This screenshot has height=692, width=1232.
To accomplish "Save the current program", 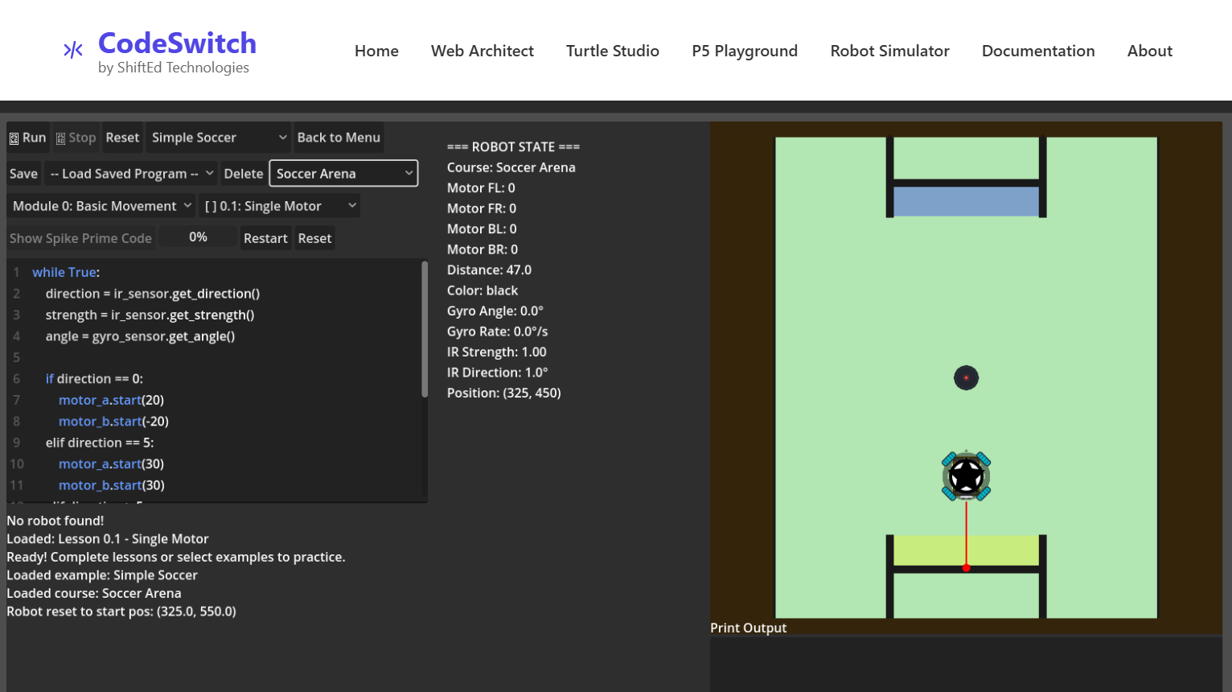I will 23,173.
